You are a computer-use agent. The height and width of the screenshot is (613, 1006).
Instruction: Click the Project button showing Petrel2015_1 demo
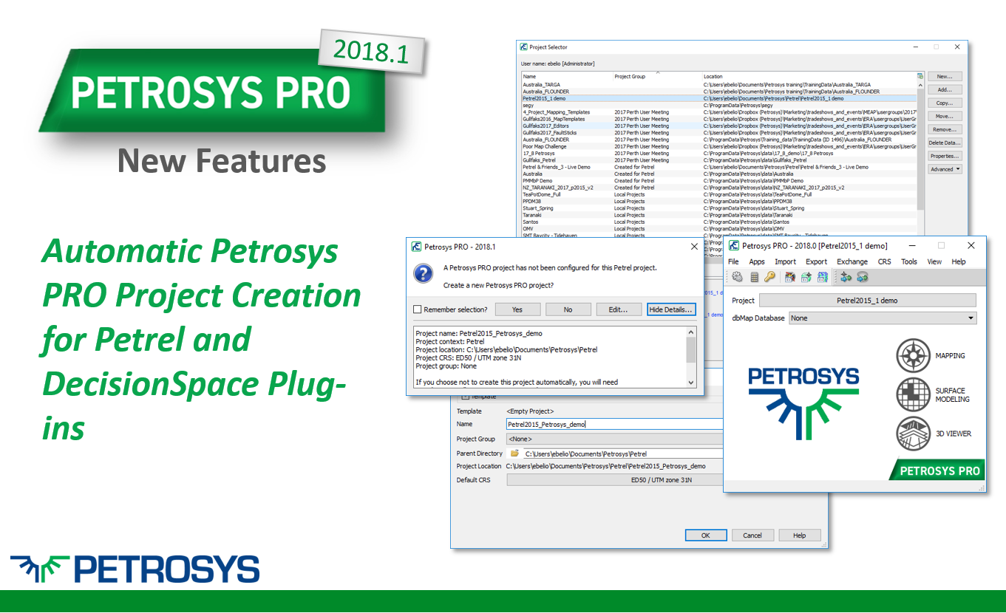[x=868, y=301]
